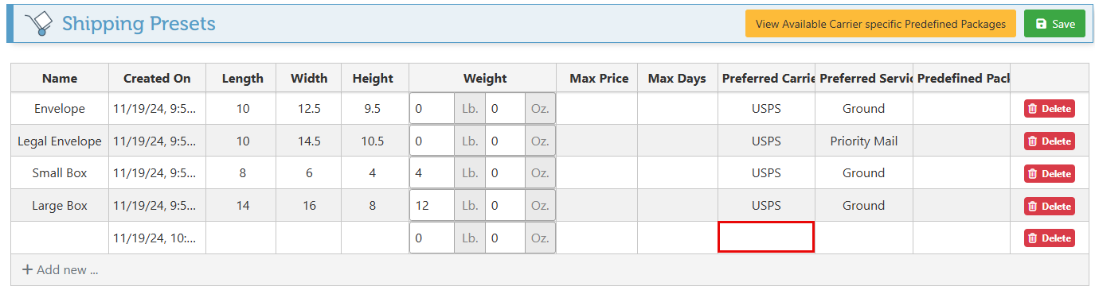Sort by the Name column header

click(x=60, y=78)
